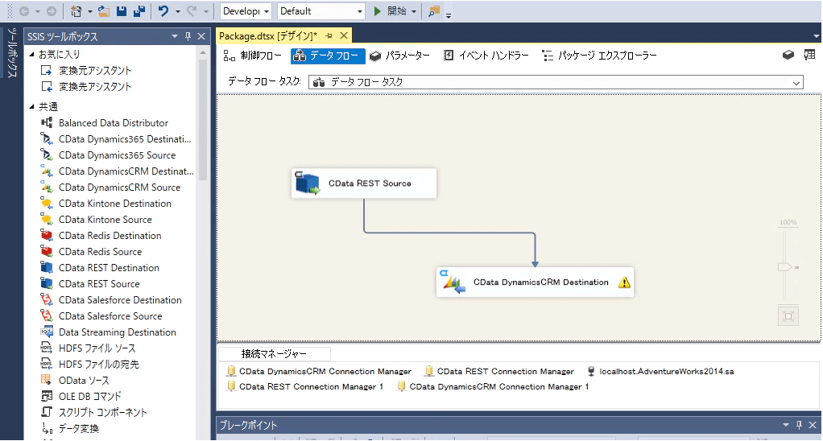Select OData ソース toolbox item

pyautogui.click(x=84, y=381)
